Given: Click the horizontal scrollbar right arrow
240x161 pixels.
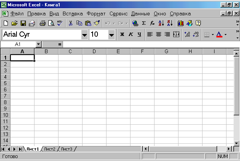Looking at the screenshot, I should pos(229,149).
